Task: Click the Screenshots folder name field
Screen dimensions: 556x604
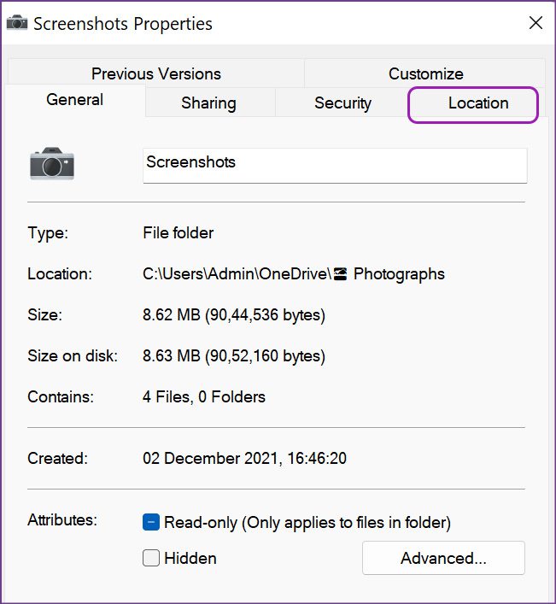Action: coord(334,164)
